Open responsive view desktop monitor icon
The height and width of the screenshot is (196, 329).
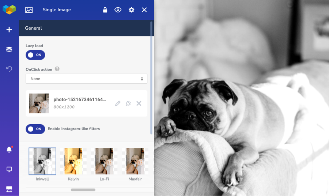click(9, 169)
